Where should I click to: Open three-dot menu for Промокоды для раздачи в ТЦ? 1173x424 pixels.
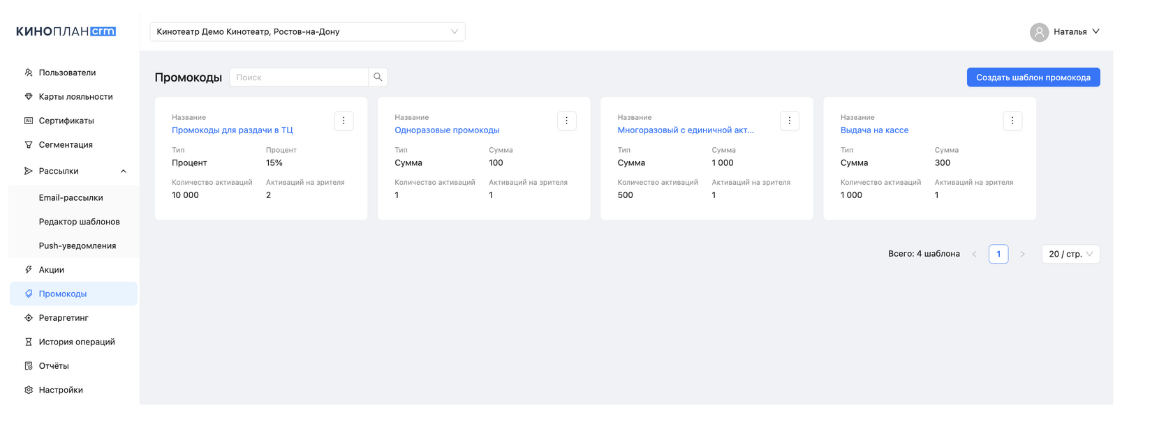coord(344,121)
